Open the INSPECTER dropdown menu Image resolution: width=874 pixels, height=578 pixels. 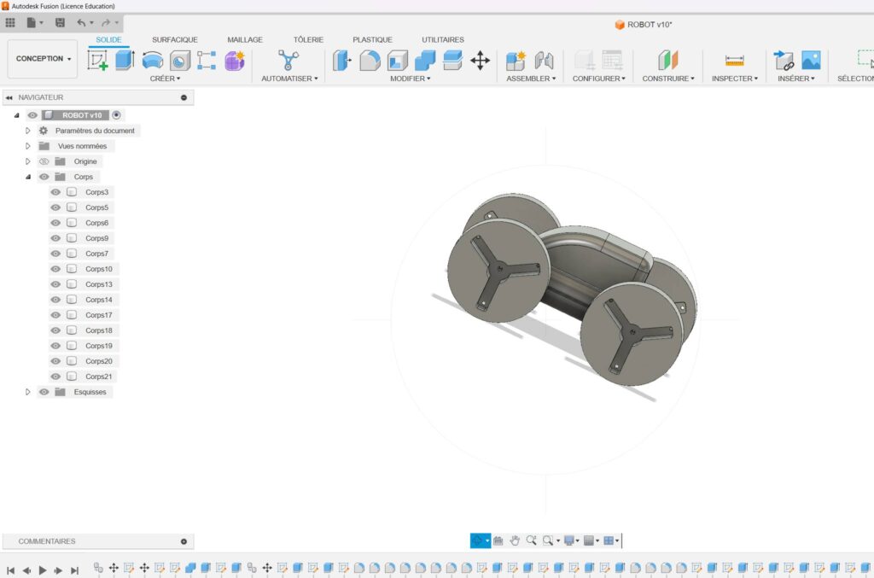coord(735,79)
